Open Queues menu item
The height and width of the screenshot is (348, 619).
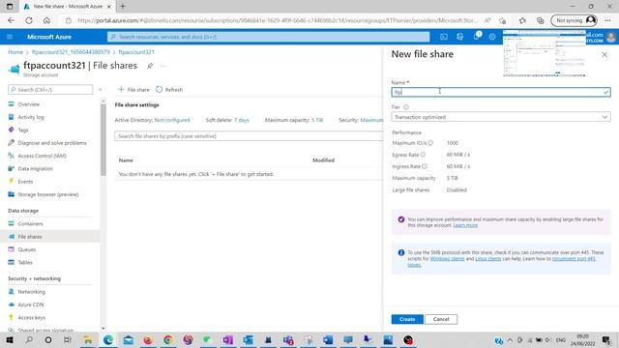coord(26,249)
